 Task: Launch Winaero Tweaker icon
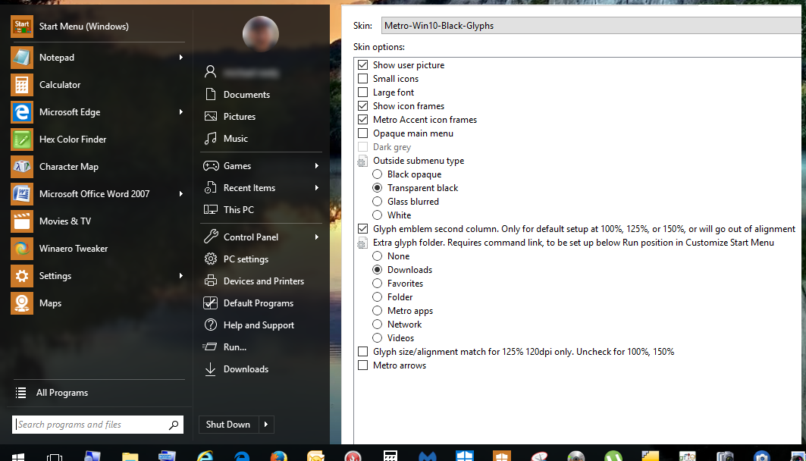coord(21,248)
